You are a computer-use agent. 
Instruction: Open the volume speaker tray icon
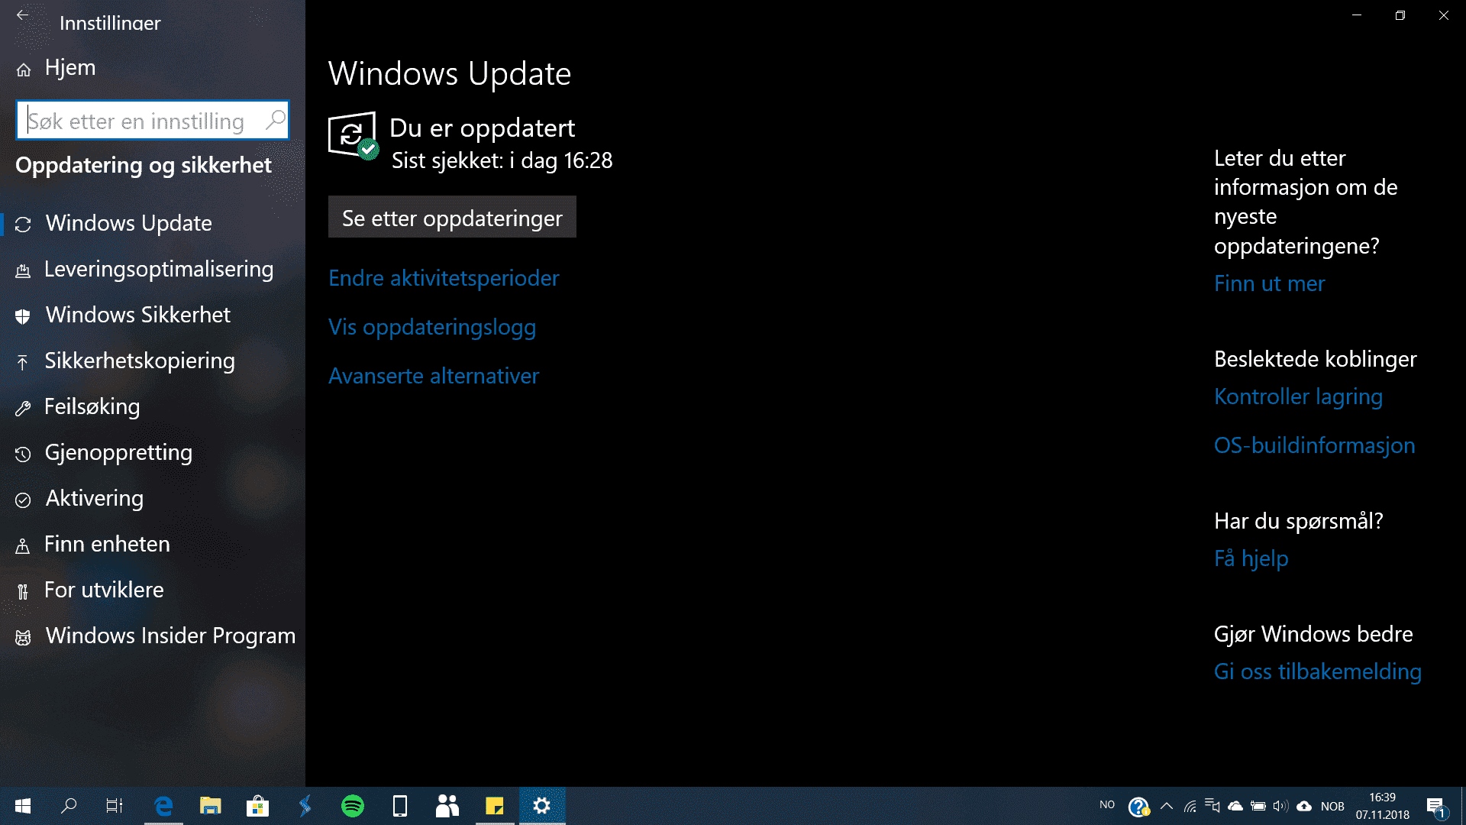(x=1281, y=806)
